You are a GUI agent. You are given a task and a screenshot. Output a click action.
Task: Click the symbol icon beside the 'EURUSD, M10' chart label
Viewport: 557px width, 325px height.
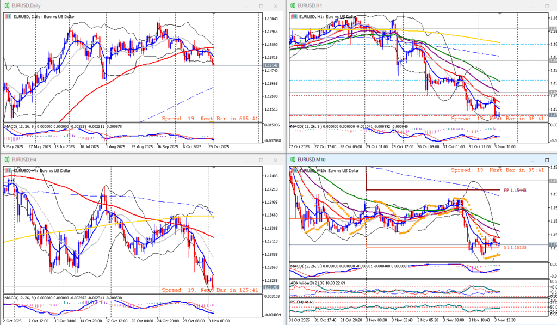294,170
